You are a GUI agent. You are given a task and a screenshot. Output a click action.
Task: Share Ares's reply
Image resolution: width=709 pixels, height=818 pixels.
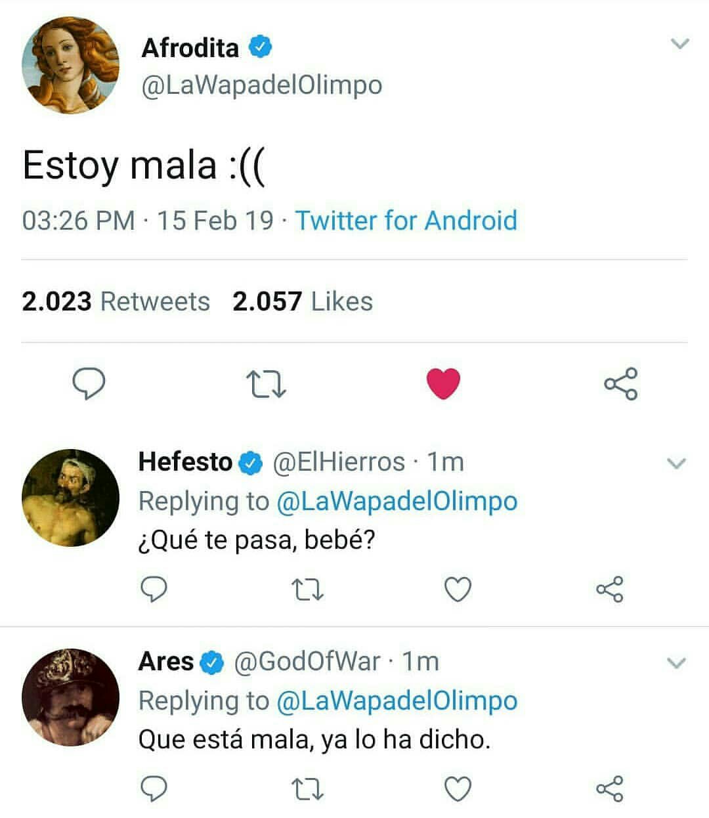(x=610, y=788)
